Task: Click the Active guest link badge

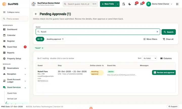Action: pyautogui.click(x=111, y=71)
